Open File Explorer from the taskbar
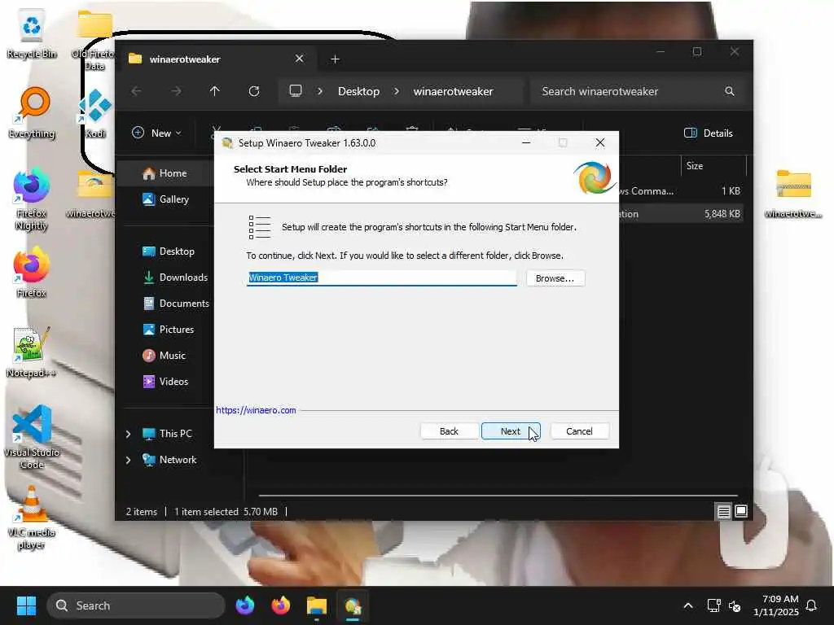Screen dimensions: 834x625 coord(317,605)
